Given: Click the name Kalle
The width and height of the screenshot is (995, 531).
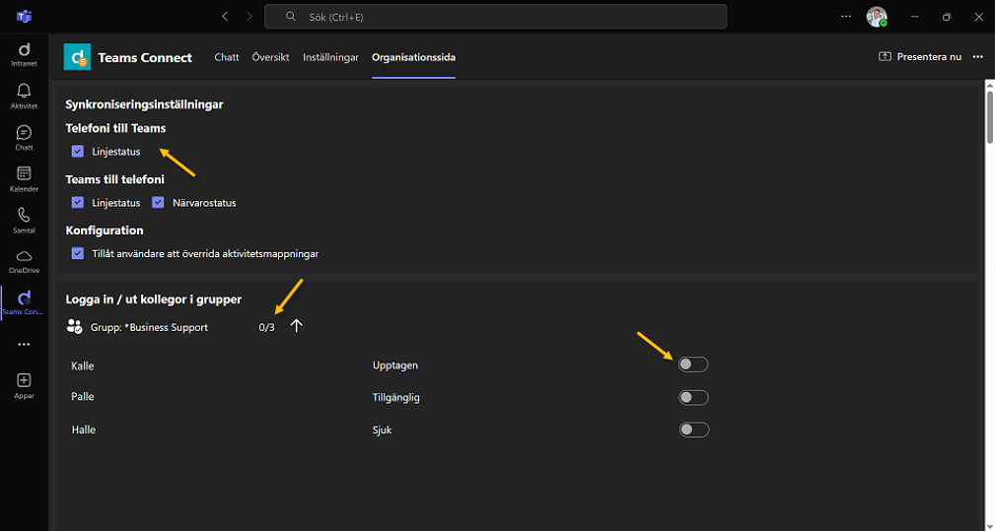Looking at the screenshot, I should 83,365.
